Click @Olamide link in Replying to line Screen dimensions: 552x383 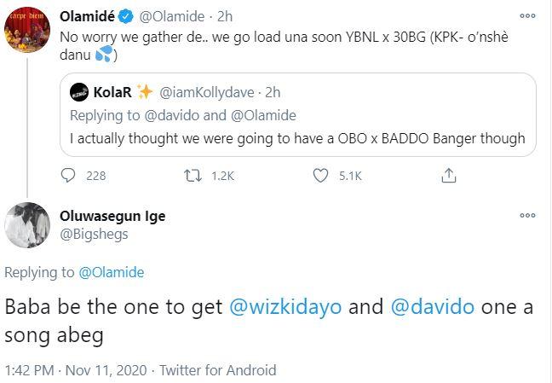[x=111, y=272]
